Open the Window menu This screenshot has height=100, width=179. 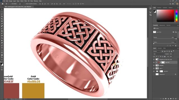pyautogui.click(x=36, y=1)
